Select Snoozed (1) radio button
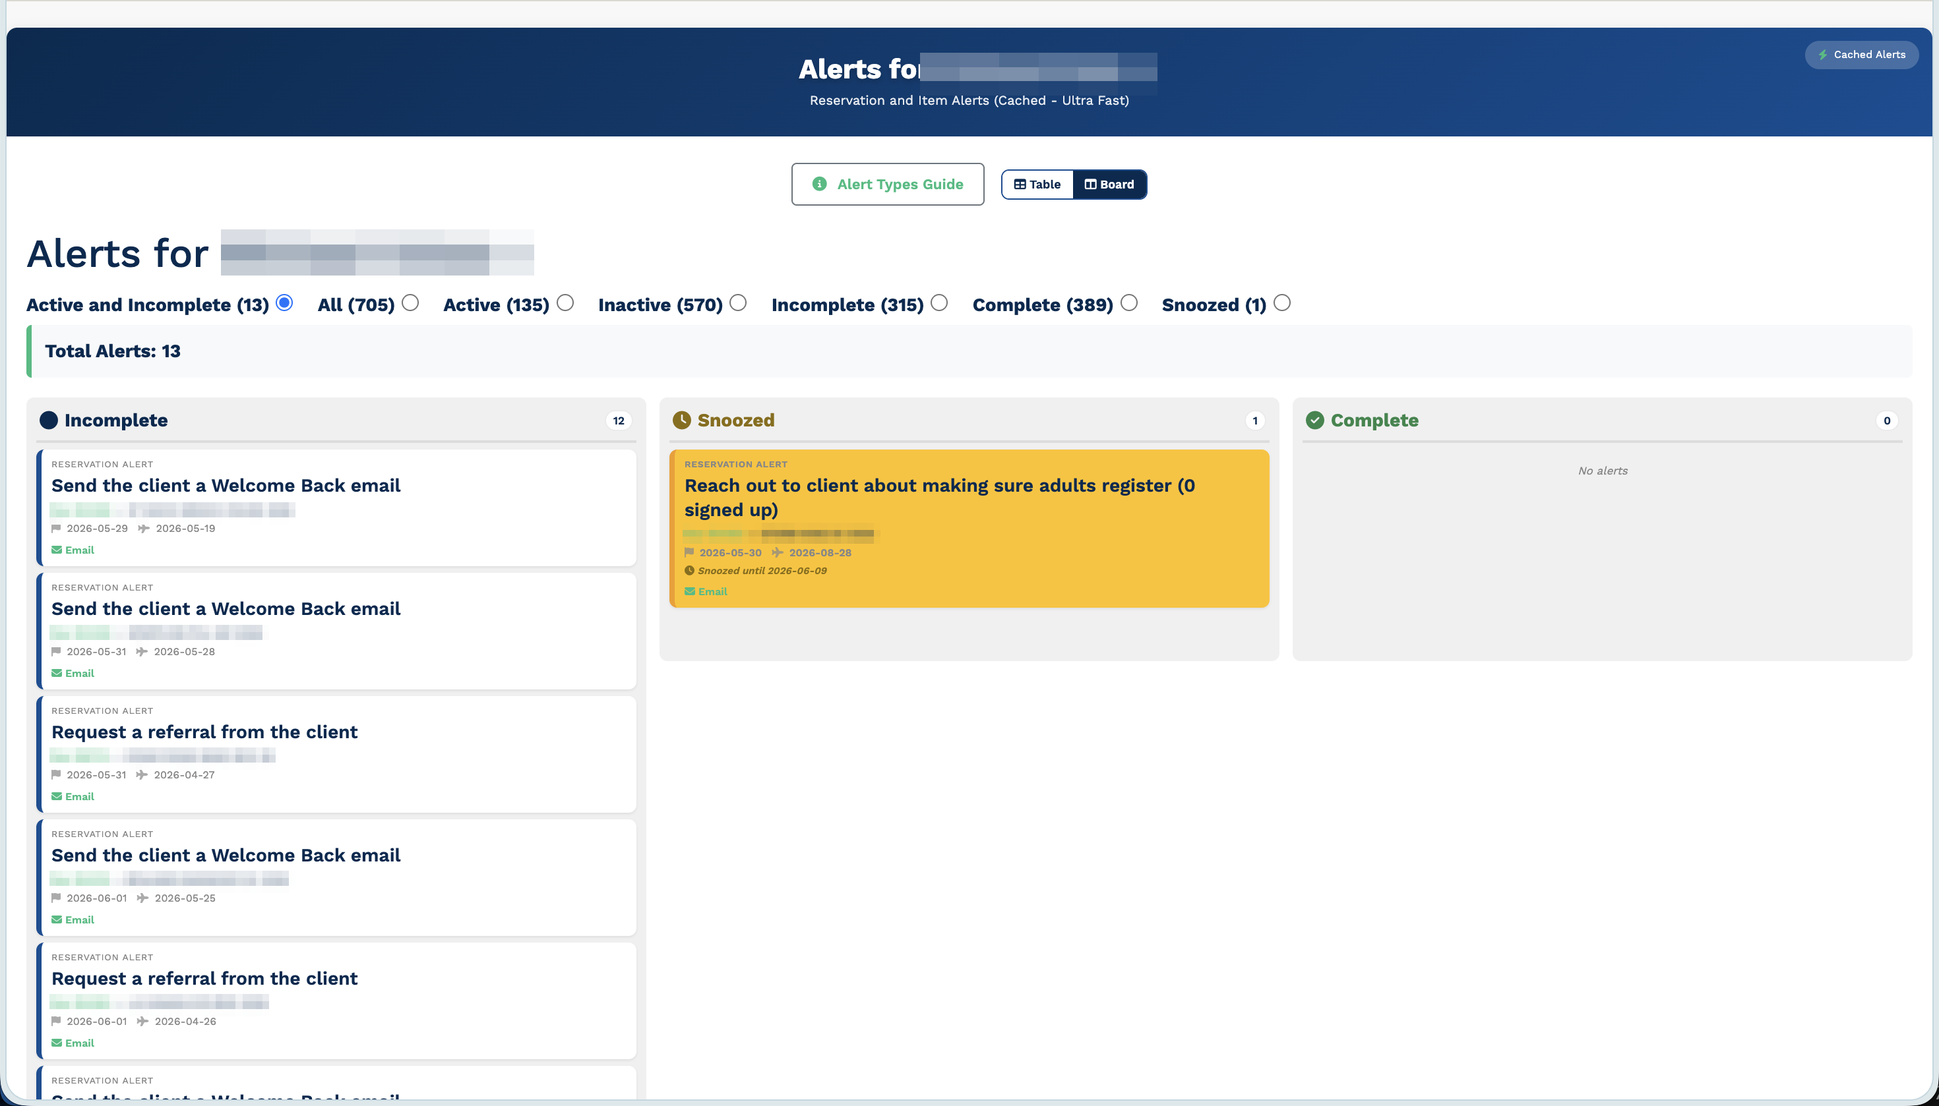The image size is (1939, 1106). [1282, 303]
